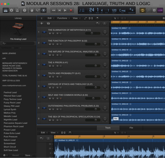Open the Quick Help question icon

[x=25, y=10]
